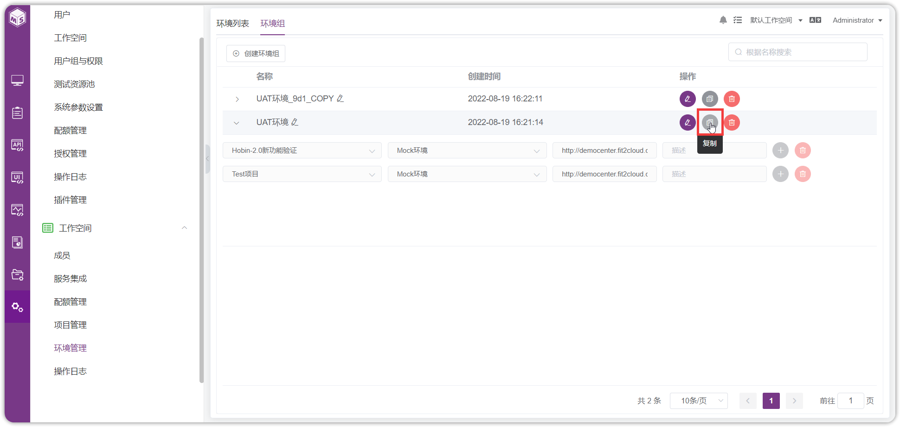The width and height of the screenshot is (900, 427).
Task: Add row after Test项目 entry
Action: pyautogui.click(x=780, y=174)
